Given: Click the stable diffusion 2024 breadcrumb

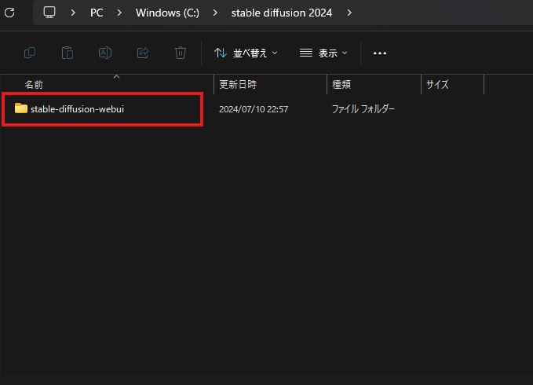Looking at the screenshot, I should click(282, 13).
